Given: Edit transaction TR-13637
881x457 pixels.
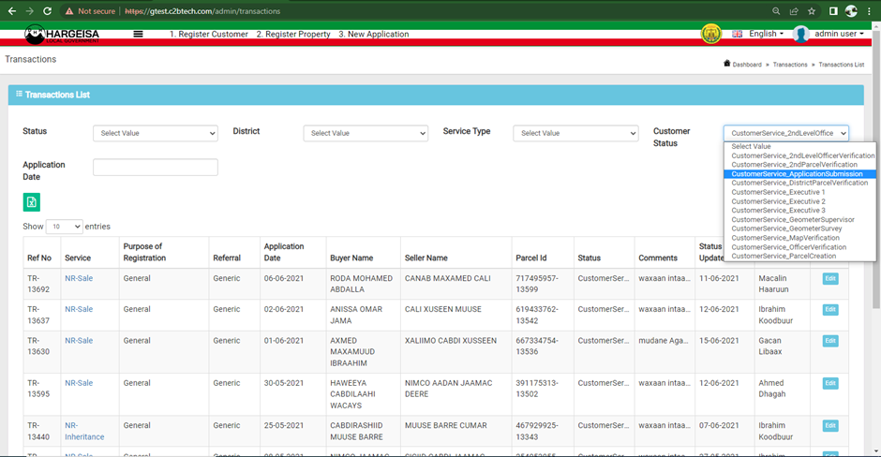Looking at the screenshot, I should pos(830,309).
